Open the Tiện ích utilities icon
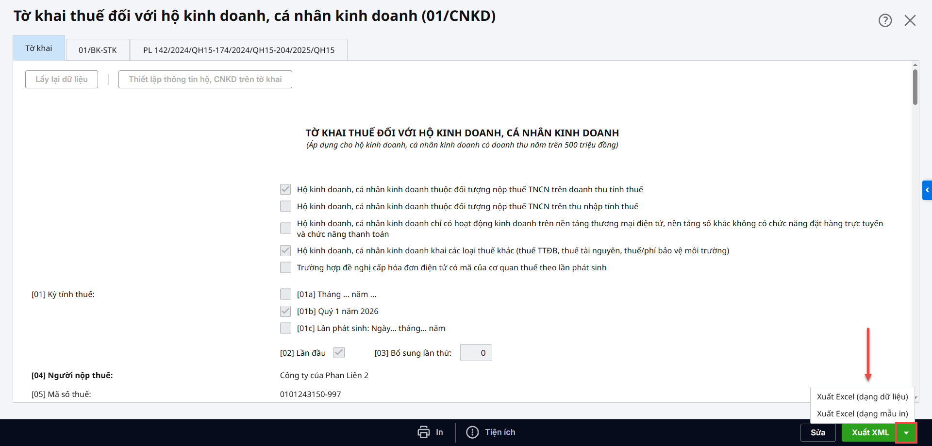Image resolution: width=932 pixels, height=446 pixels. (472, 432)
